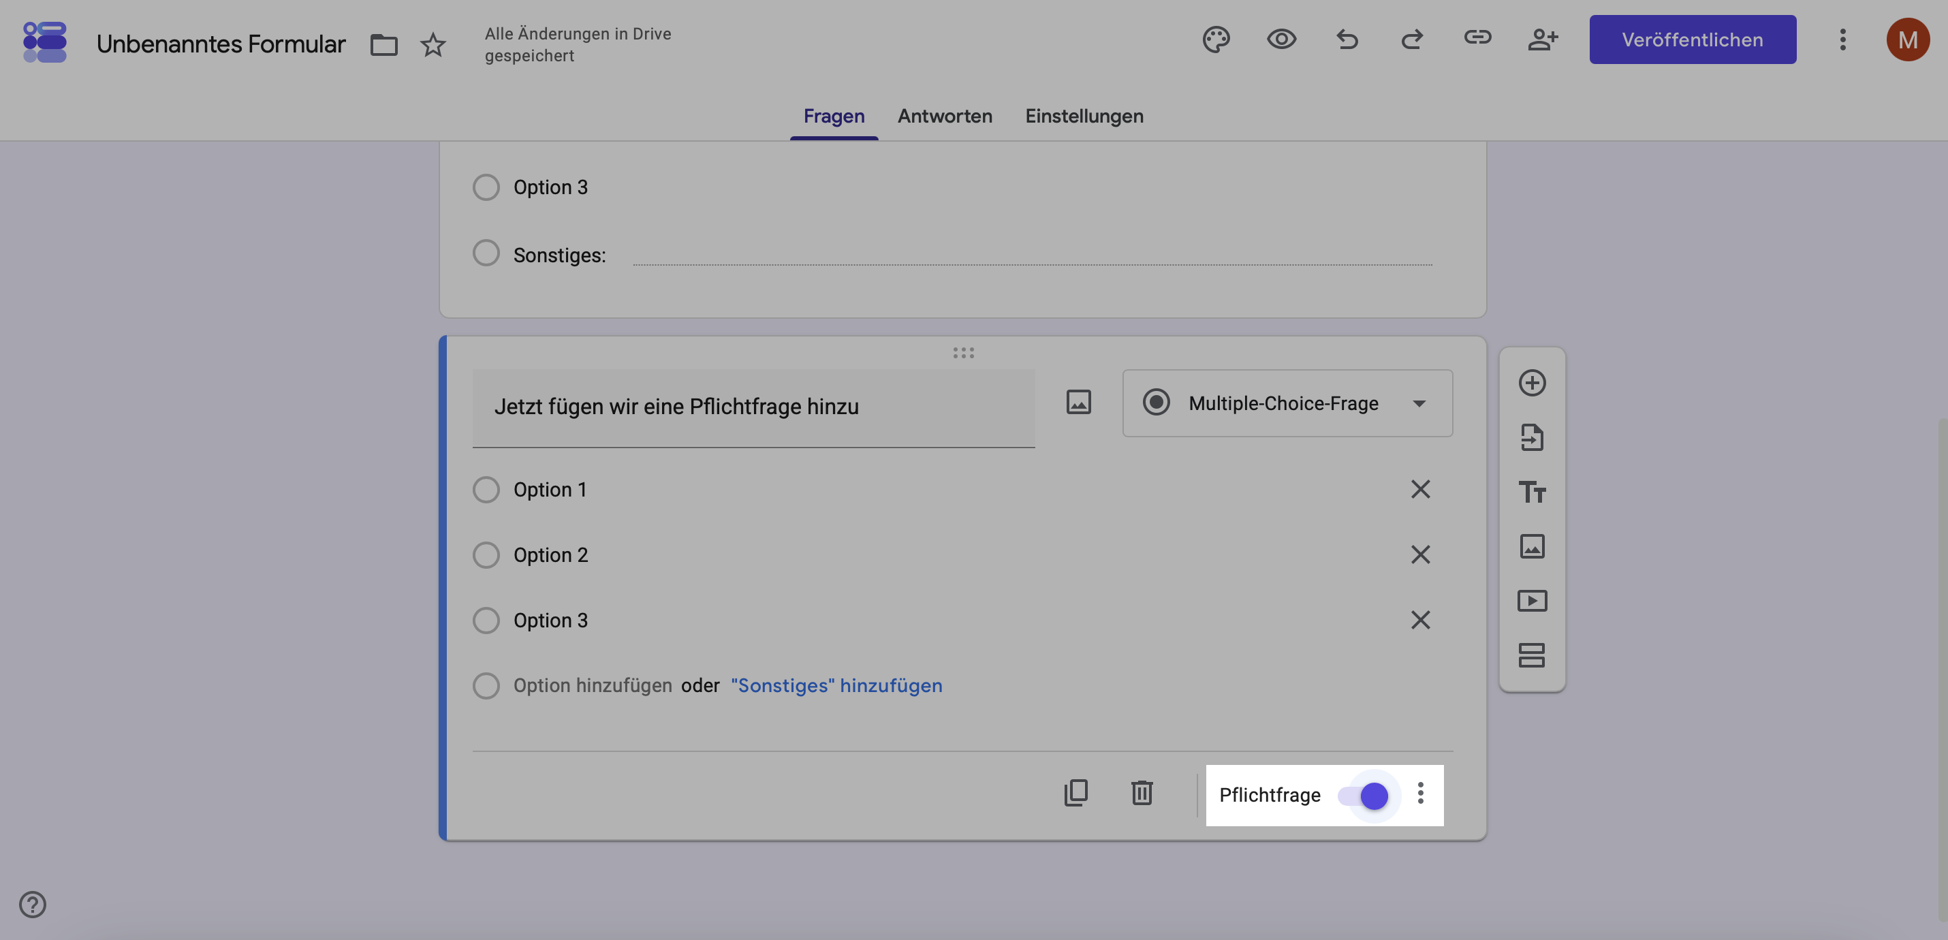The height and width of the screenshot is (940, 1948).
Task: Add a new question from the side toolbar
Action: pyautogui.click(x=1532, y=383)
